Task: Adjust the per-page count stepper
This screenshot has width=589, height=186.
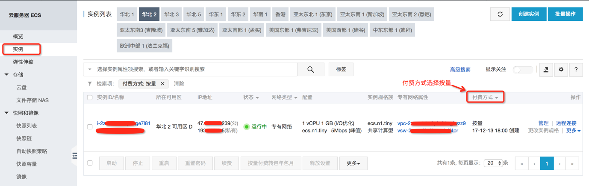Action: coord(499,163)
